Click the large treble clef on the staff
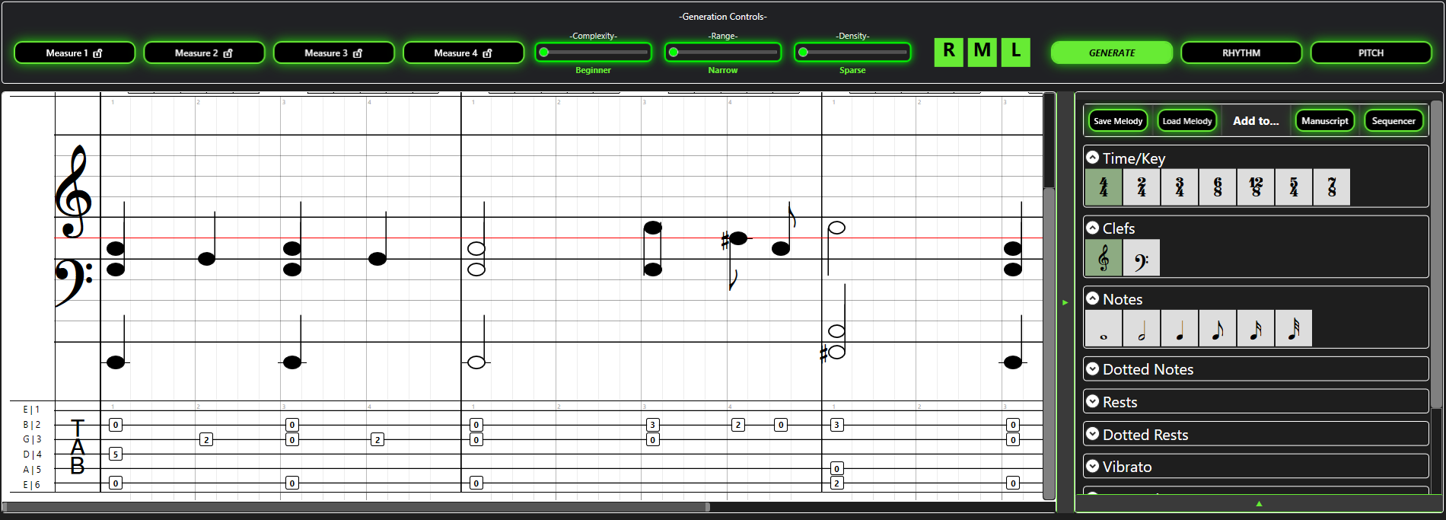 (74, 192)
